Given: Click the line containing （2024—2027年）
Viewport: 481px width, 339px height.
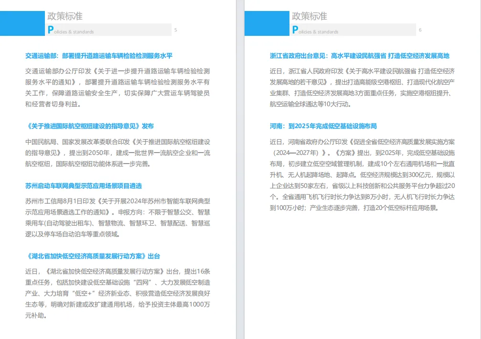Looking at the screenshot, I should pos(362,153).
